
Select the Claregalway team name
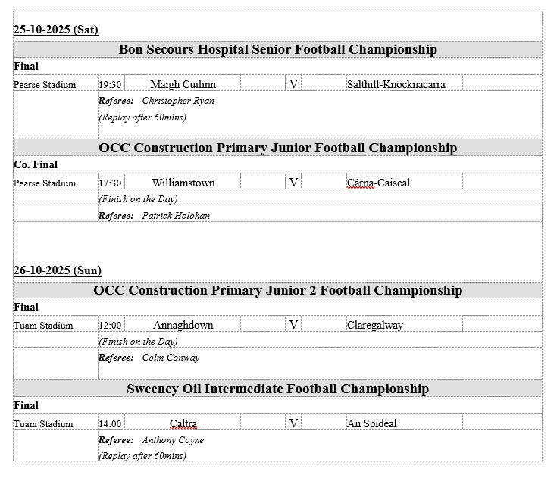pyautogui.click(x=374, y=325)
